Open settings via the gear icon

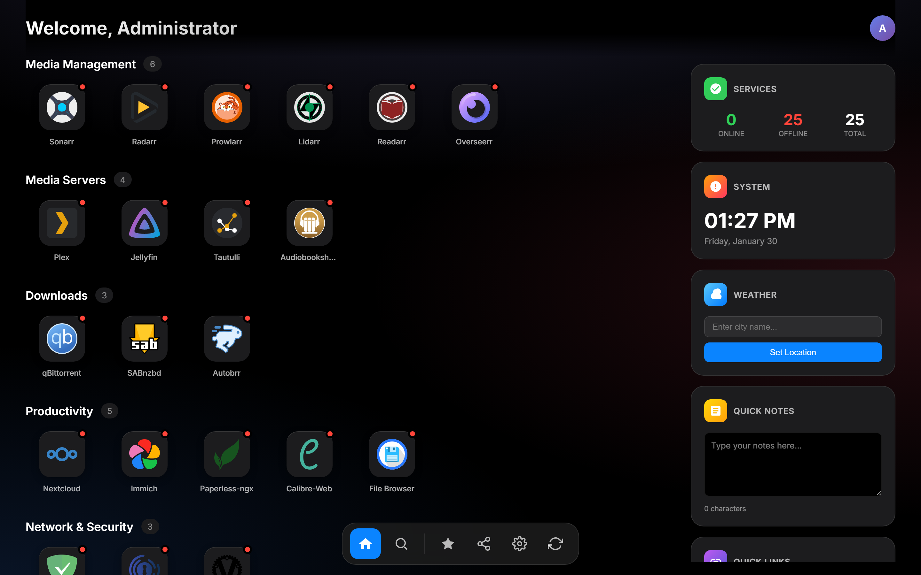pyautogui.click(x=519, y=543)
